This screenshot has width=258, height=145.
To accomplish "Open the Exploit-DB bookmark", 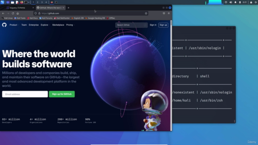I will coord(77,18).
